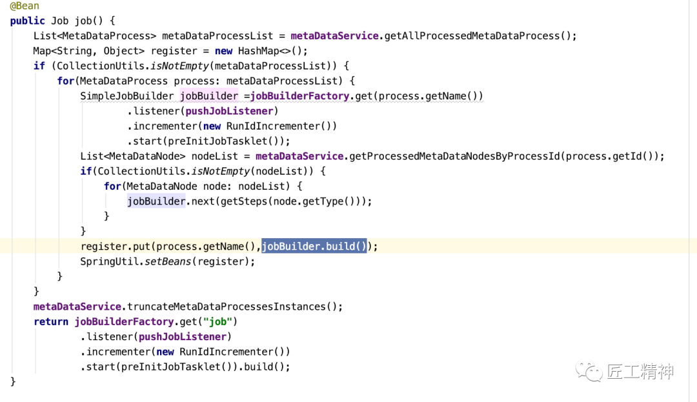This screenshot has height=402, width=697.
Task: Click .start(preInitJobTasklet()); line
Action: click(x=208, y=141)
